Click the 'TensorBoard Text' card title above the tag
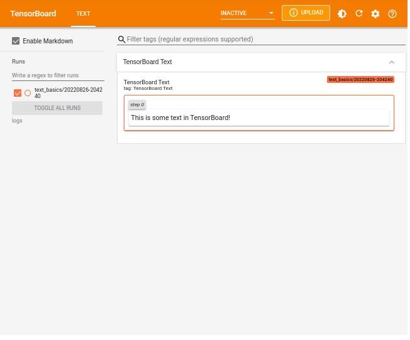 (x=147, y=82)
